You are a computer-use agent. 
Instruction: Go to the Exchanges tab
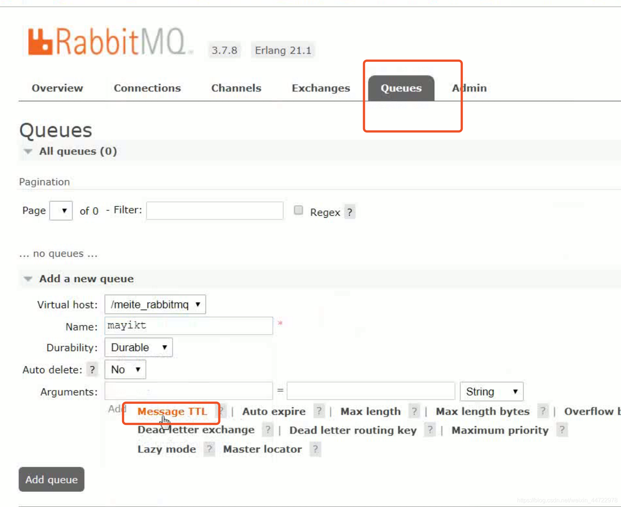pyautogui.click(x=321, y=88)
